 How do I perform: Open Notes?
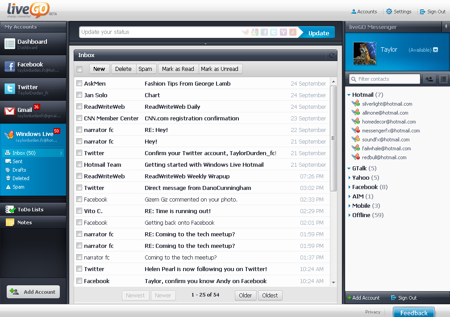(33, 222)
